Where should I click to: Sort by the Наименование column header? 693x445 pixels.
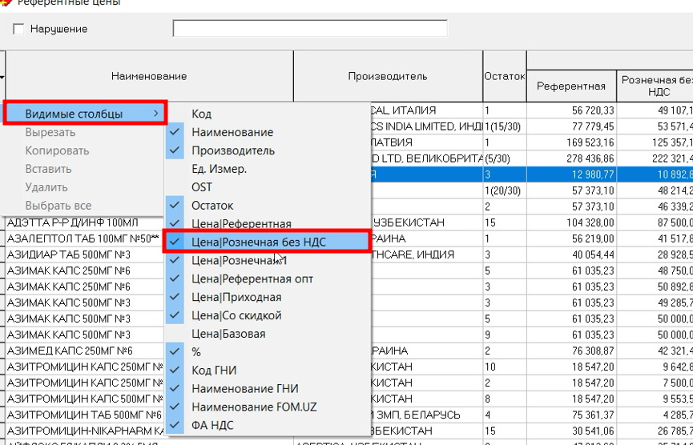coord(149,76)
